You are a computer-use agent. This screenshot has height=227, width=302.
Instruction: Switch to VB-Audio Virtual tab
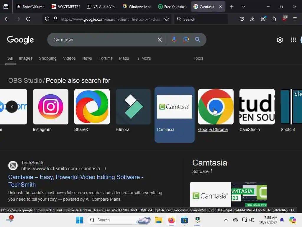click(x=101, y=7)
